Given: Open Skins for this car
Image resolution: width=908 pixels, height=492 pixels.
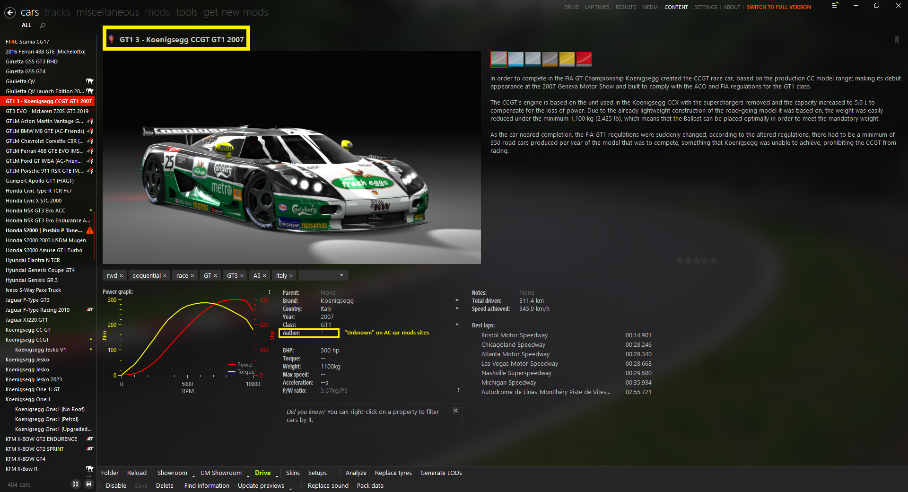Looking at the screenshot, I should coord(293,473).
